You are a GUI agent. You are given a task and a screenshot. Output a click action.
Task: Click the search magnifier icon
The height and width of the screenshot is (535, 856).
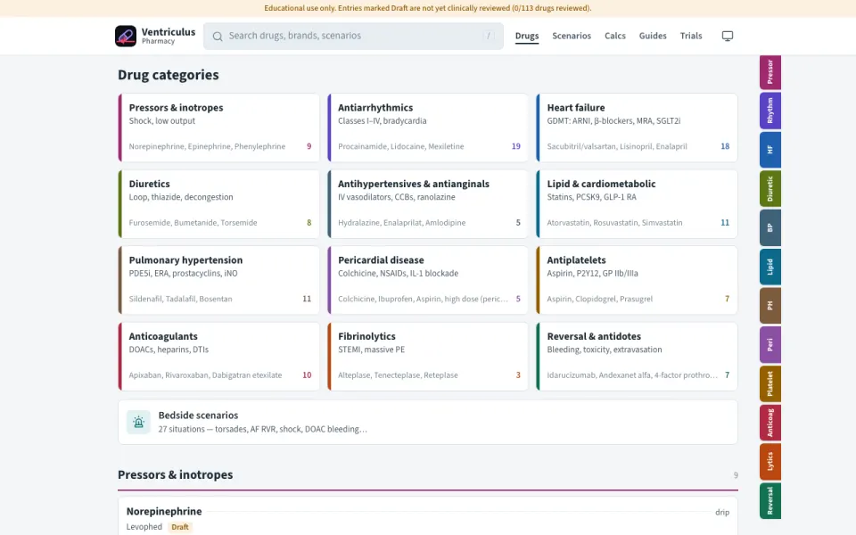[218, 36]
